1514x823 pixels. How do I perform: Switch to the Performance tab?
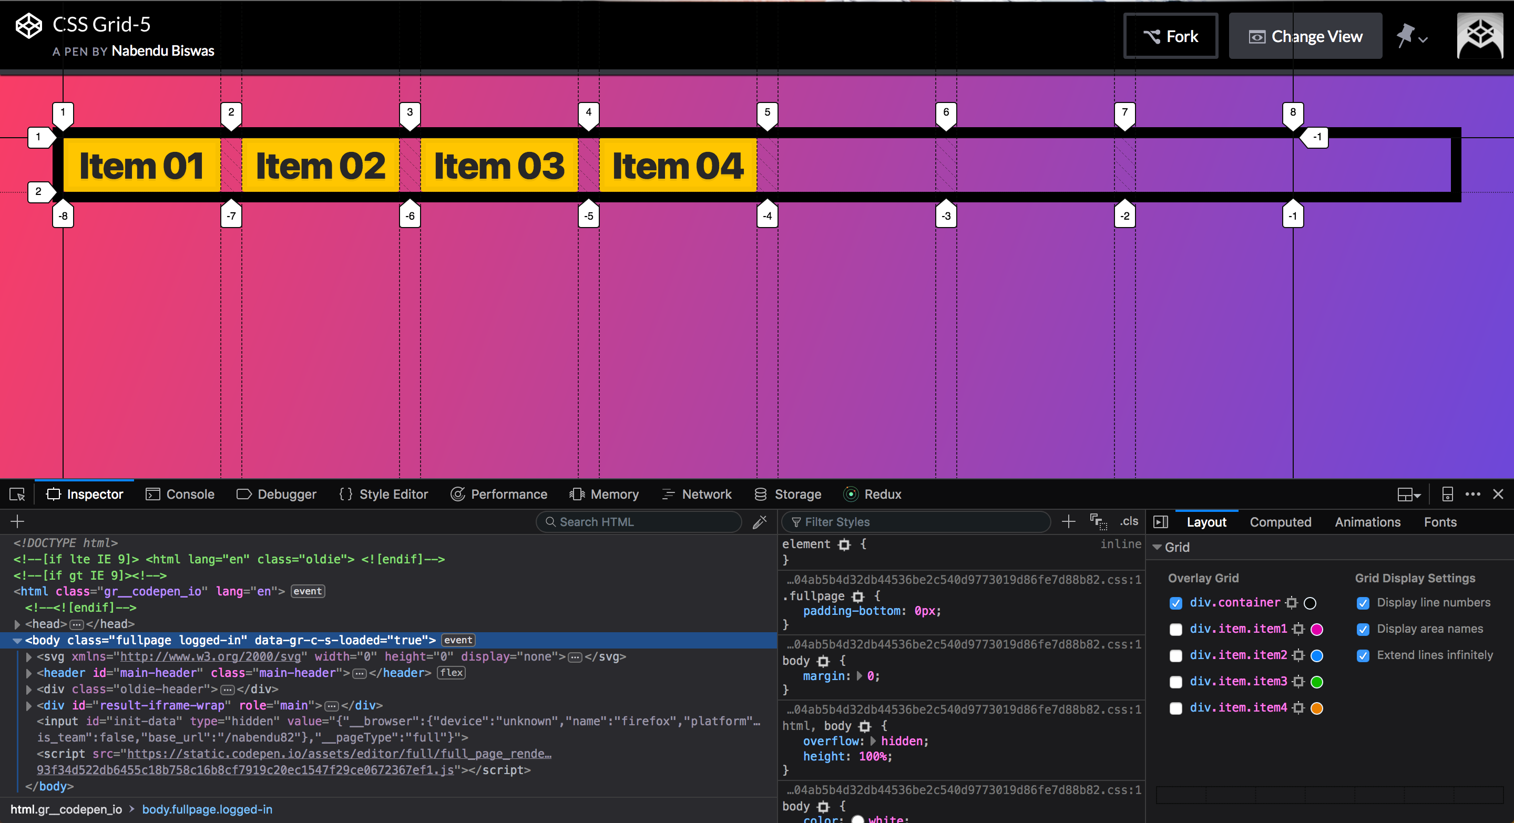[x=498, y=495]
